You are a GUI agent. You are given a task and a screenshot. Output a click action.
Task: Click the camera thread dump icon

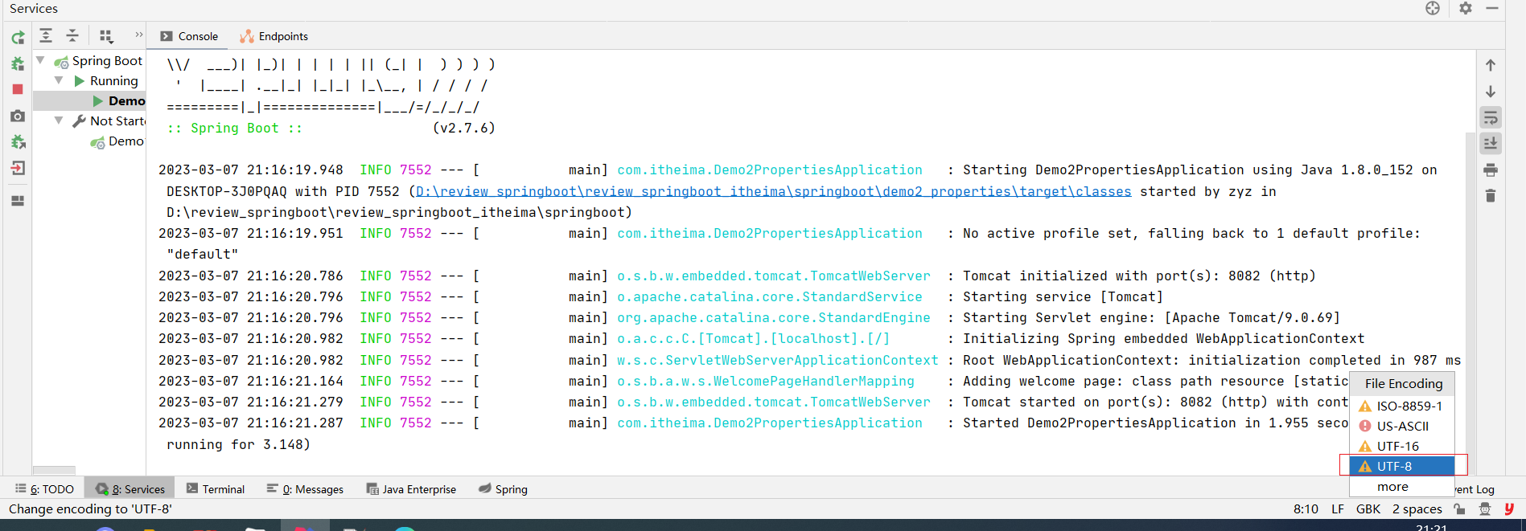tap(18, 116)
